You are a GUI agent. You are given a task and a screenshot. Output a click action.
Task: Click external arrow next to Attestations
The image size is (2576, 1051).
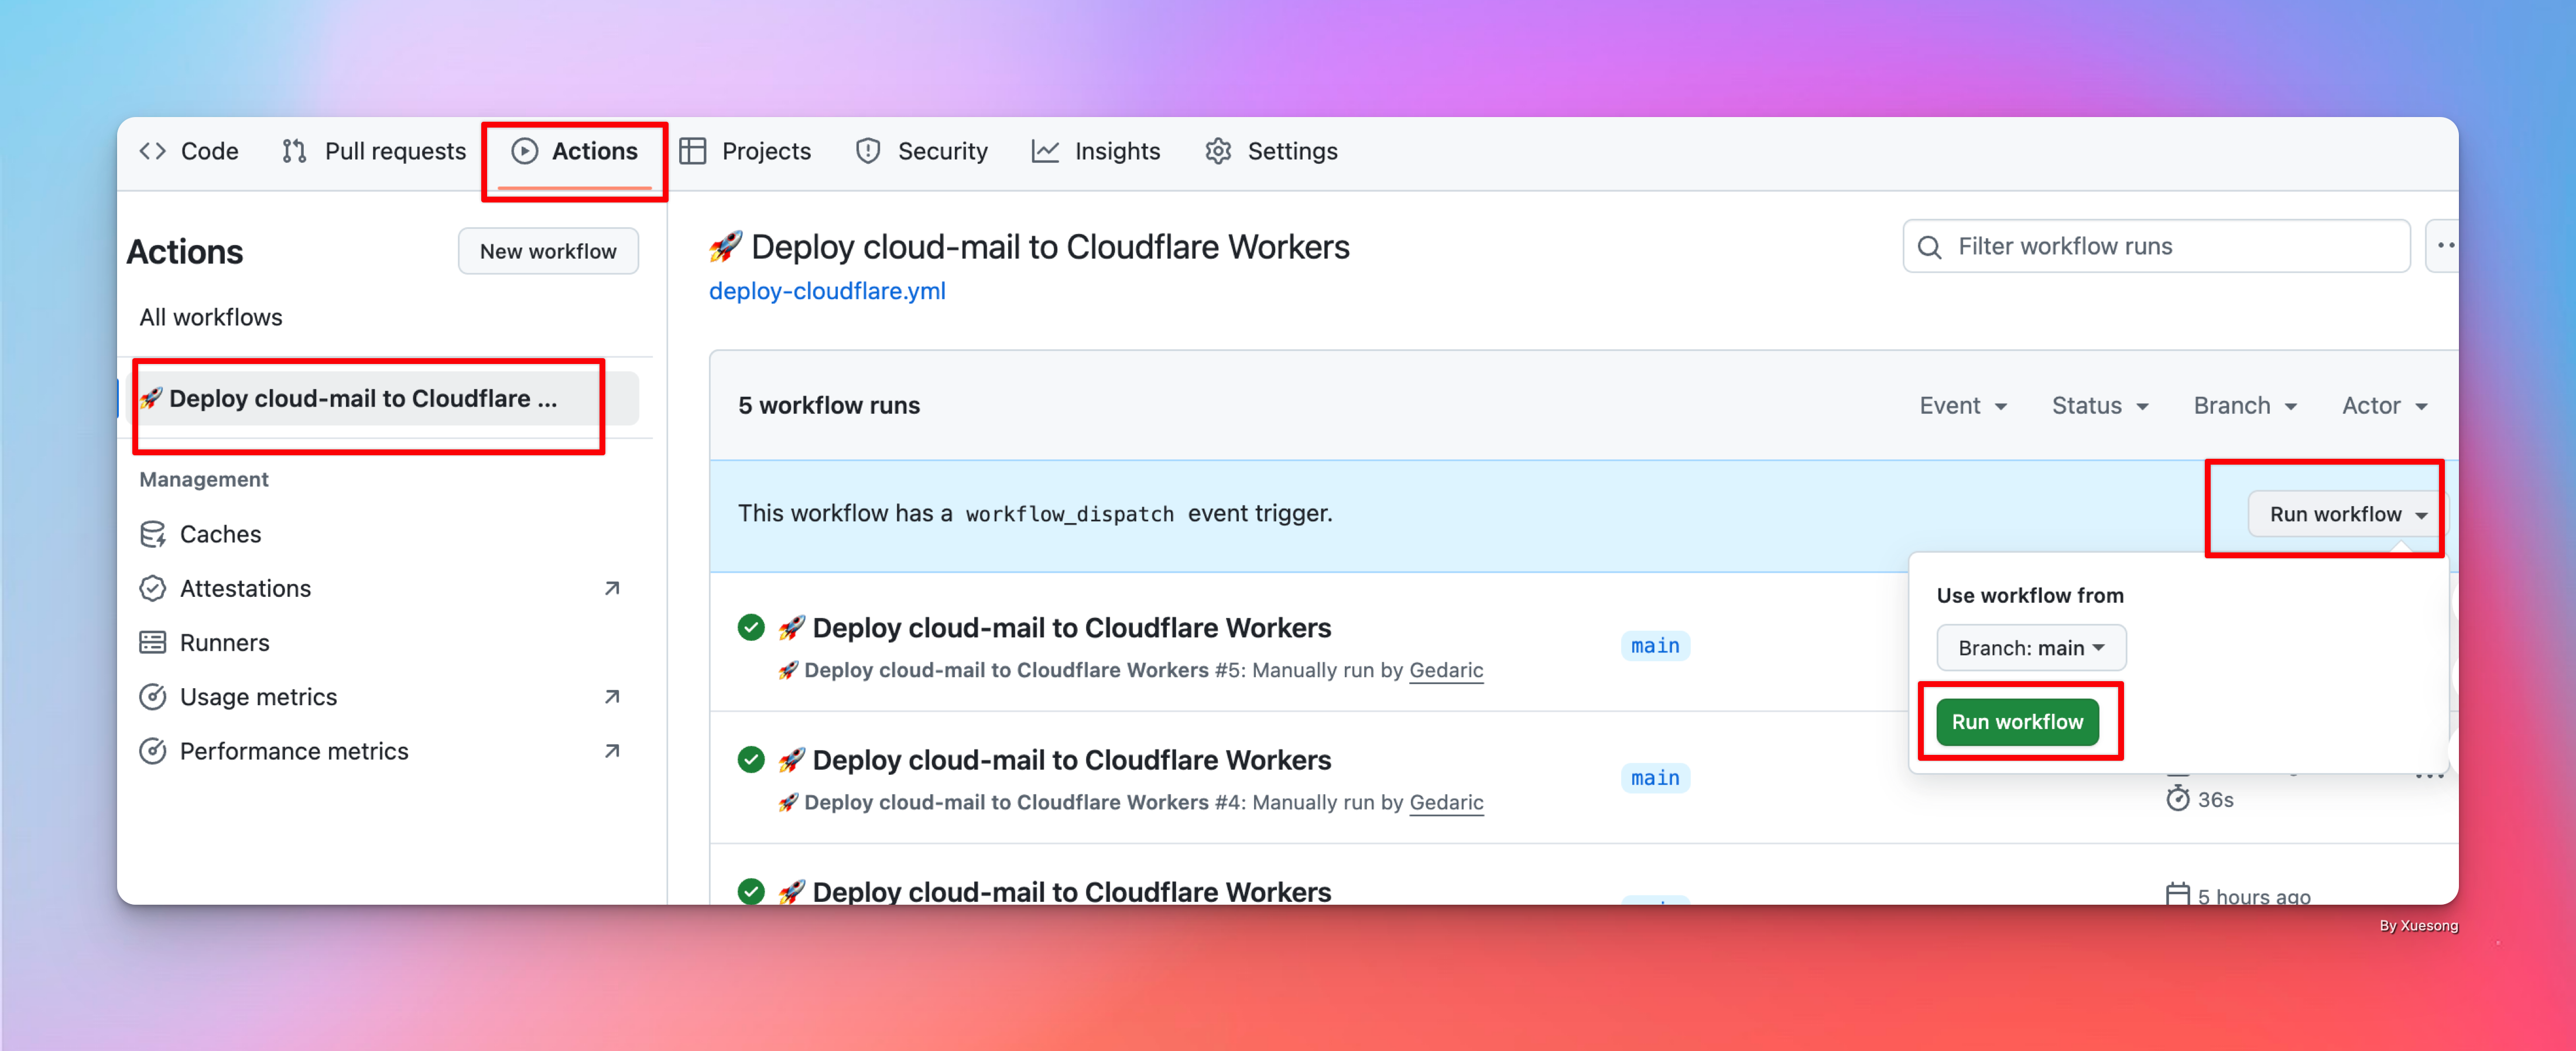(612, 588)
